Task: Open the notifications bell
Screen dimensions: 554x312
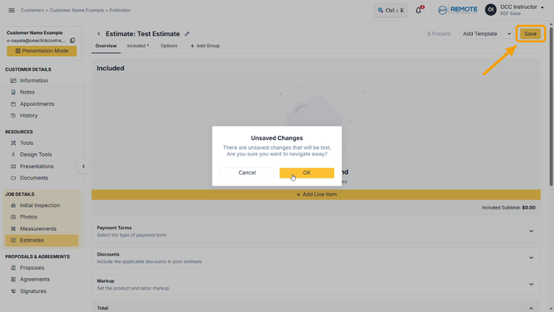Action: click(x=418, y=10)
